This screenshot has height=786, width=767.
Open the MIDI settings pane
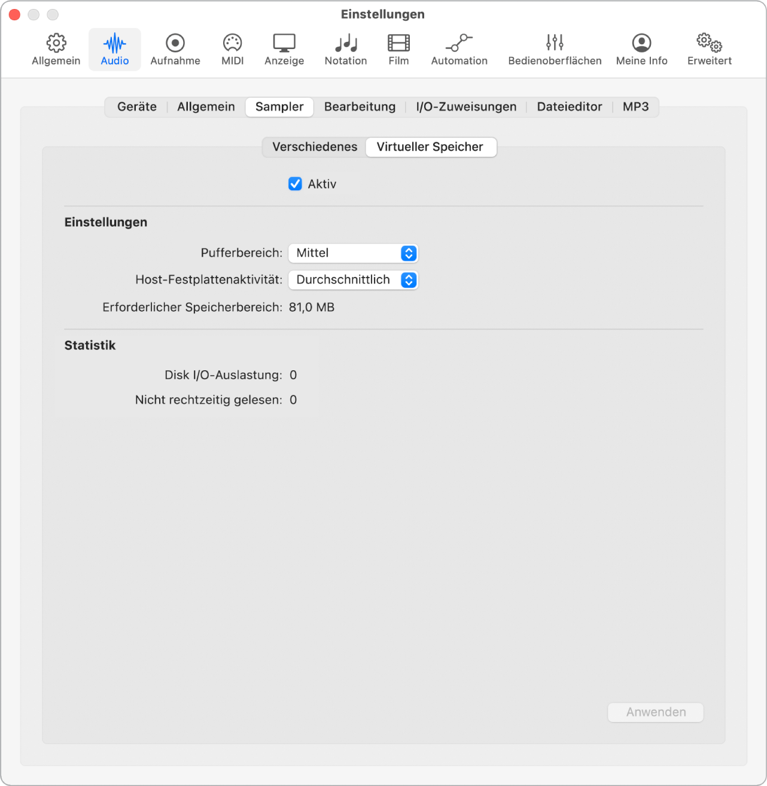[x=233, y=50]
